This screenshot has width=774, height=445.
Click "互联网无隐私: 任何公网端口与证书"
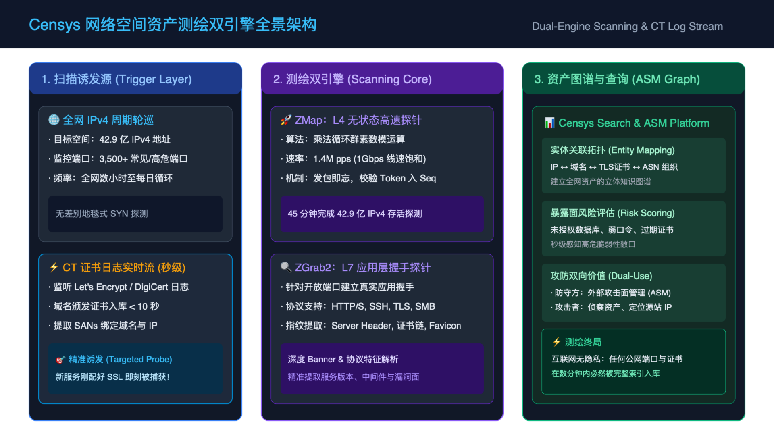617,359
